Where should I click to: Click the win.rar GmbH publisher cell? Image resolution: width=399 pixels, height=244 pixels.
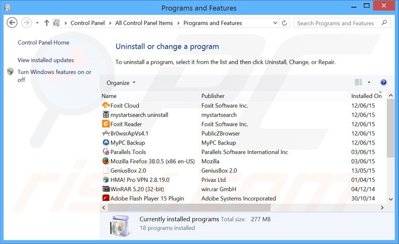click(x=219, y=189)
